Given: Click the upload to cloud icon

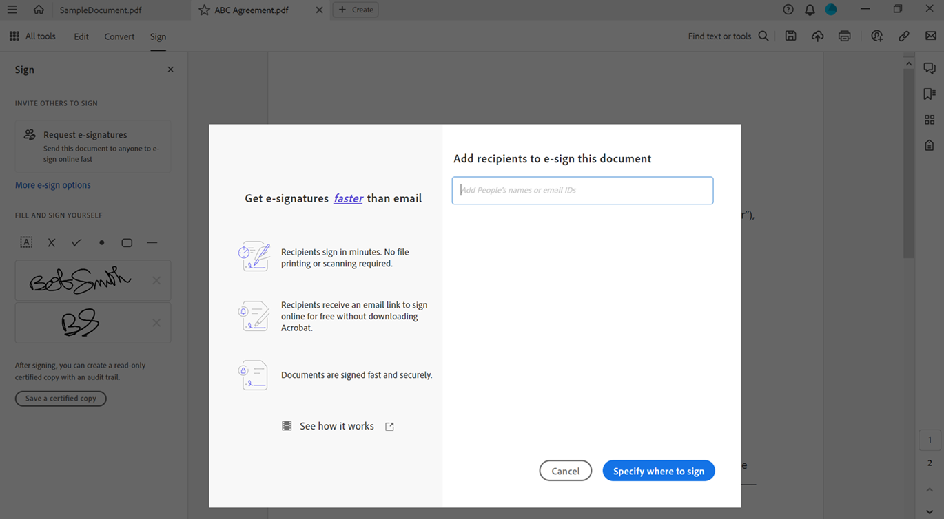Looking at the screenshot, I should 817,36.
